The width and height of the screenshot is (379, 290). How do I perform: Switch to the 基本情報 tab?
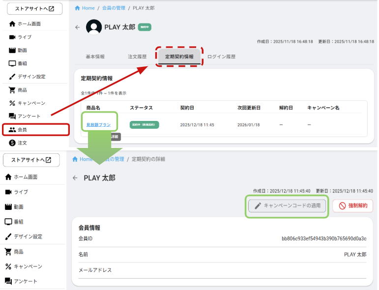pyautogui.click(x=95, y=57)
